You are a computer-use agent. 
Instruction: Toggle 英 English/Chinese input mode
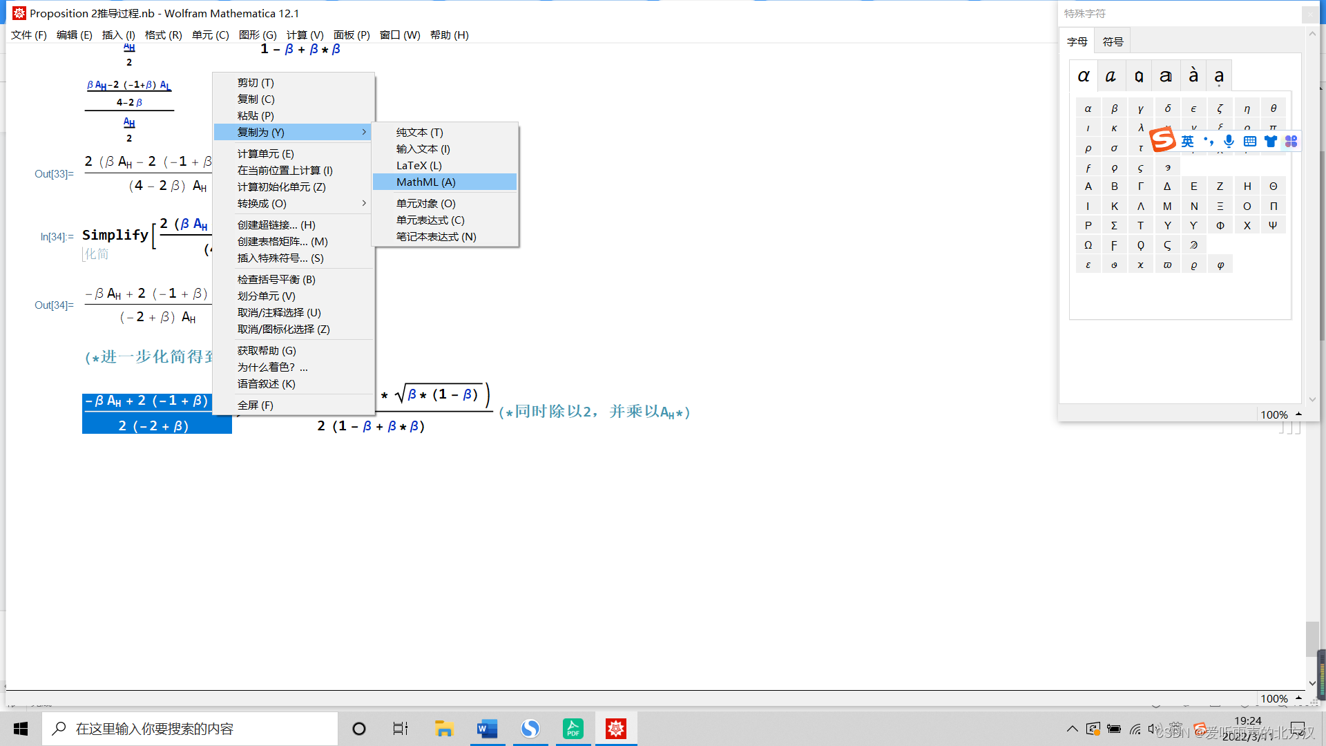point(1186,142)
